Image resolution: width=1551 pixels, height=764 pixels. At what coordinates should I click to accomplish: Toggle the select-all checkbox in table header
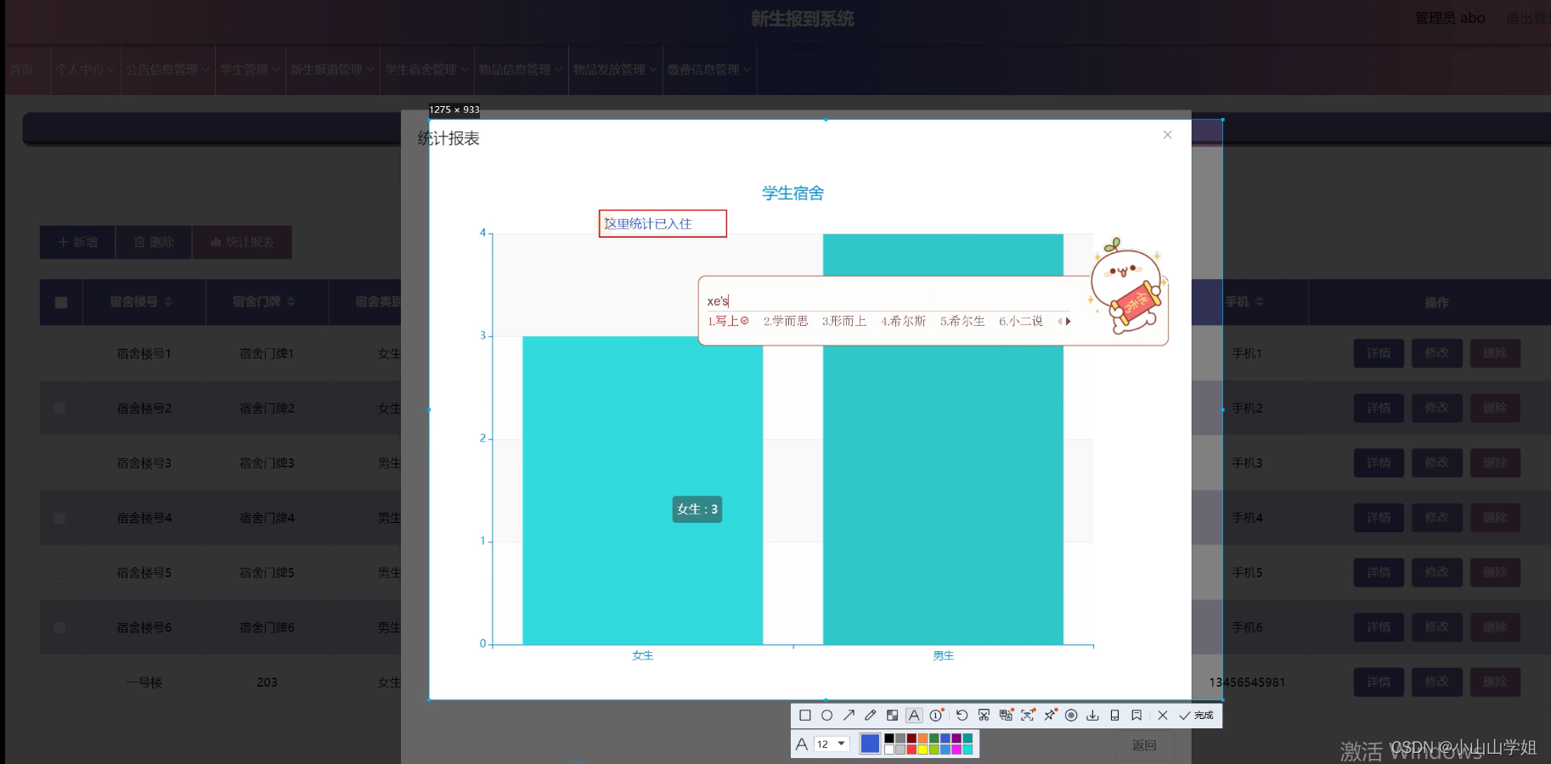59,302
